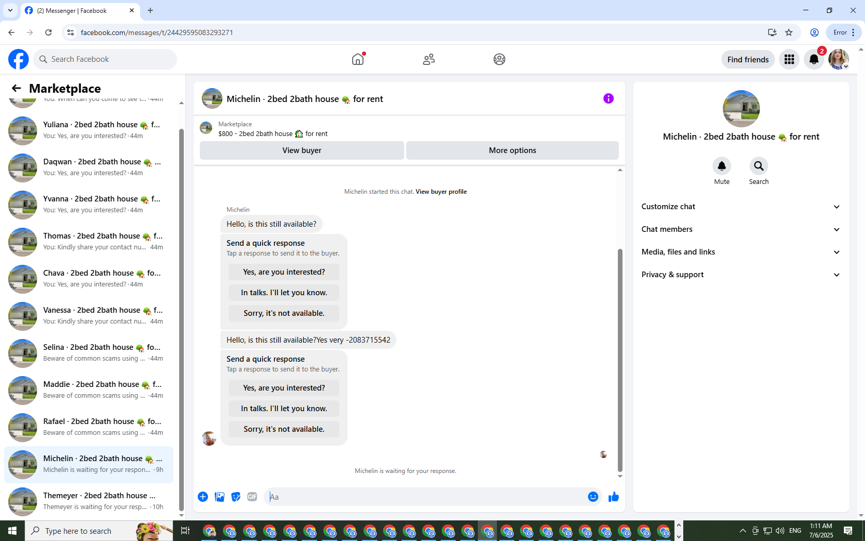
Task: Open more actions plus icon
Action: [x=203, y=497]
